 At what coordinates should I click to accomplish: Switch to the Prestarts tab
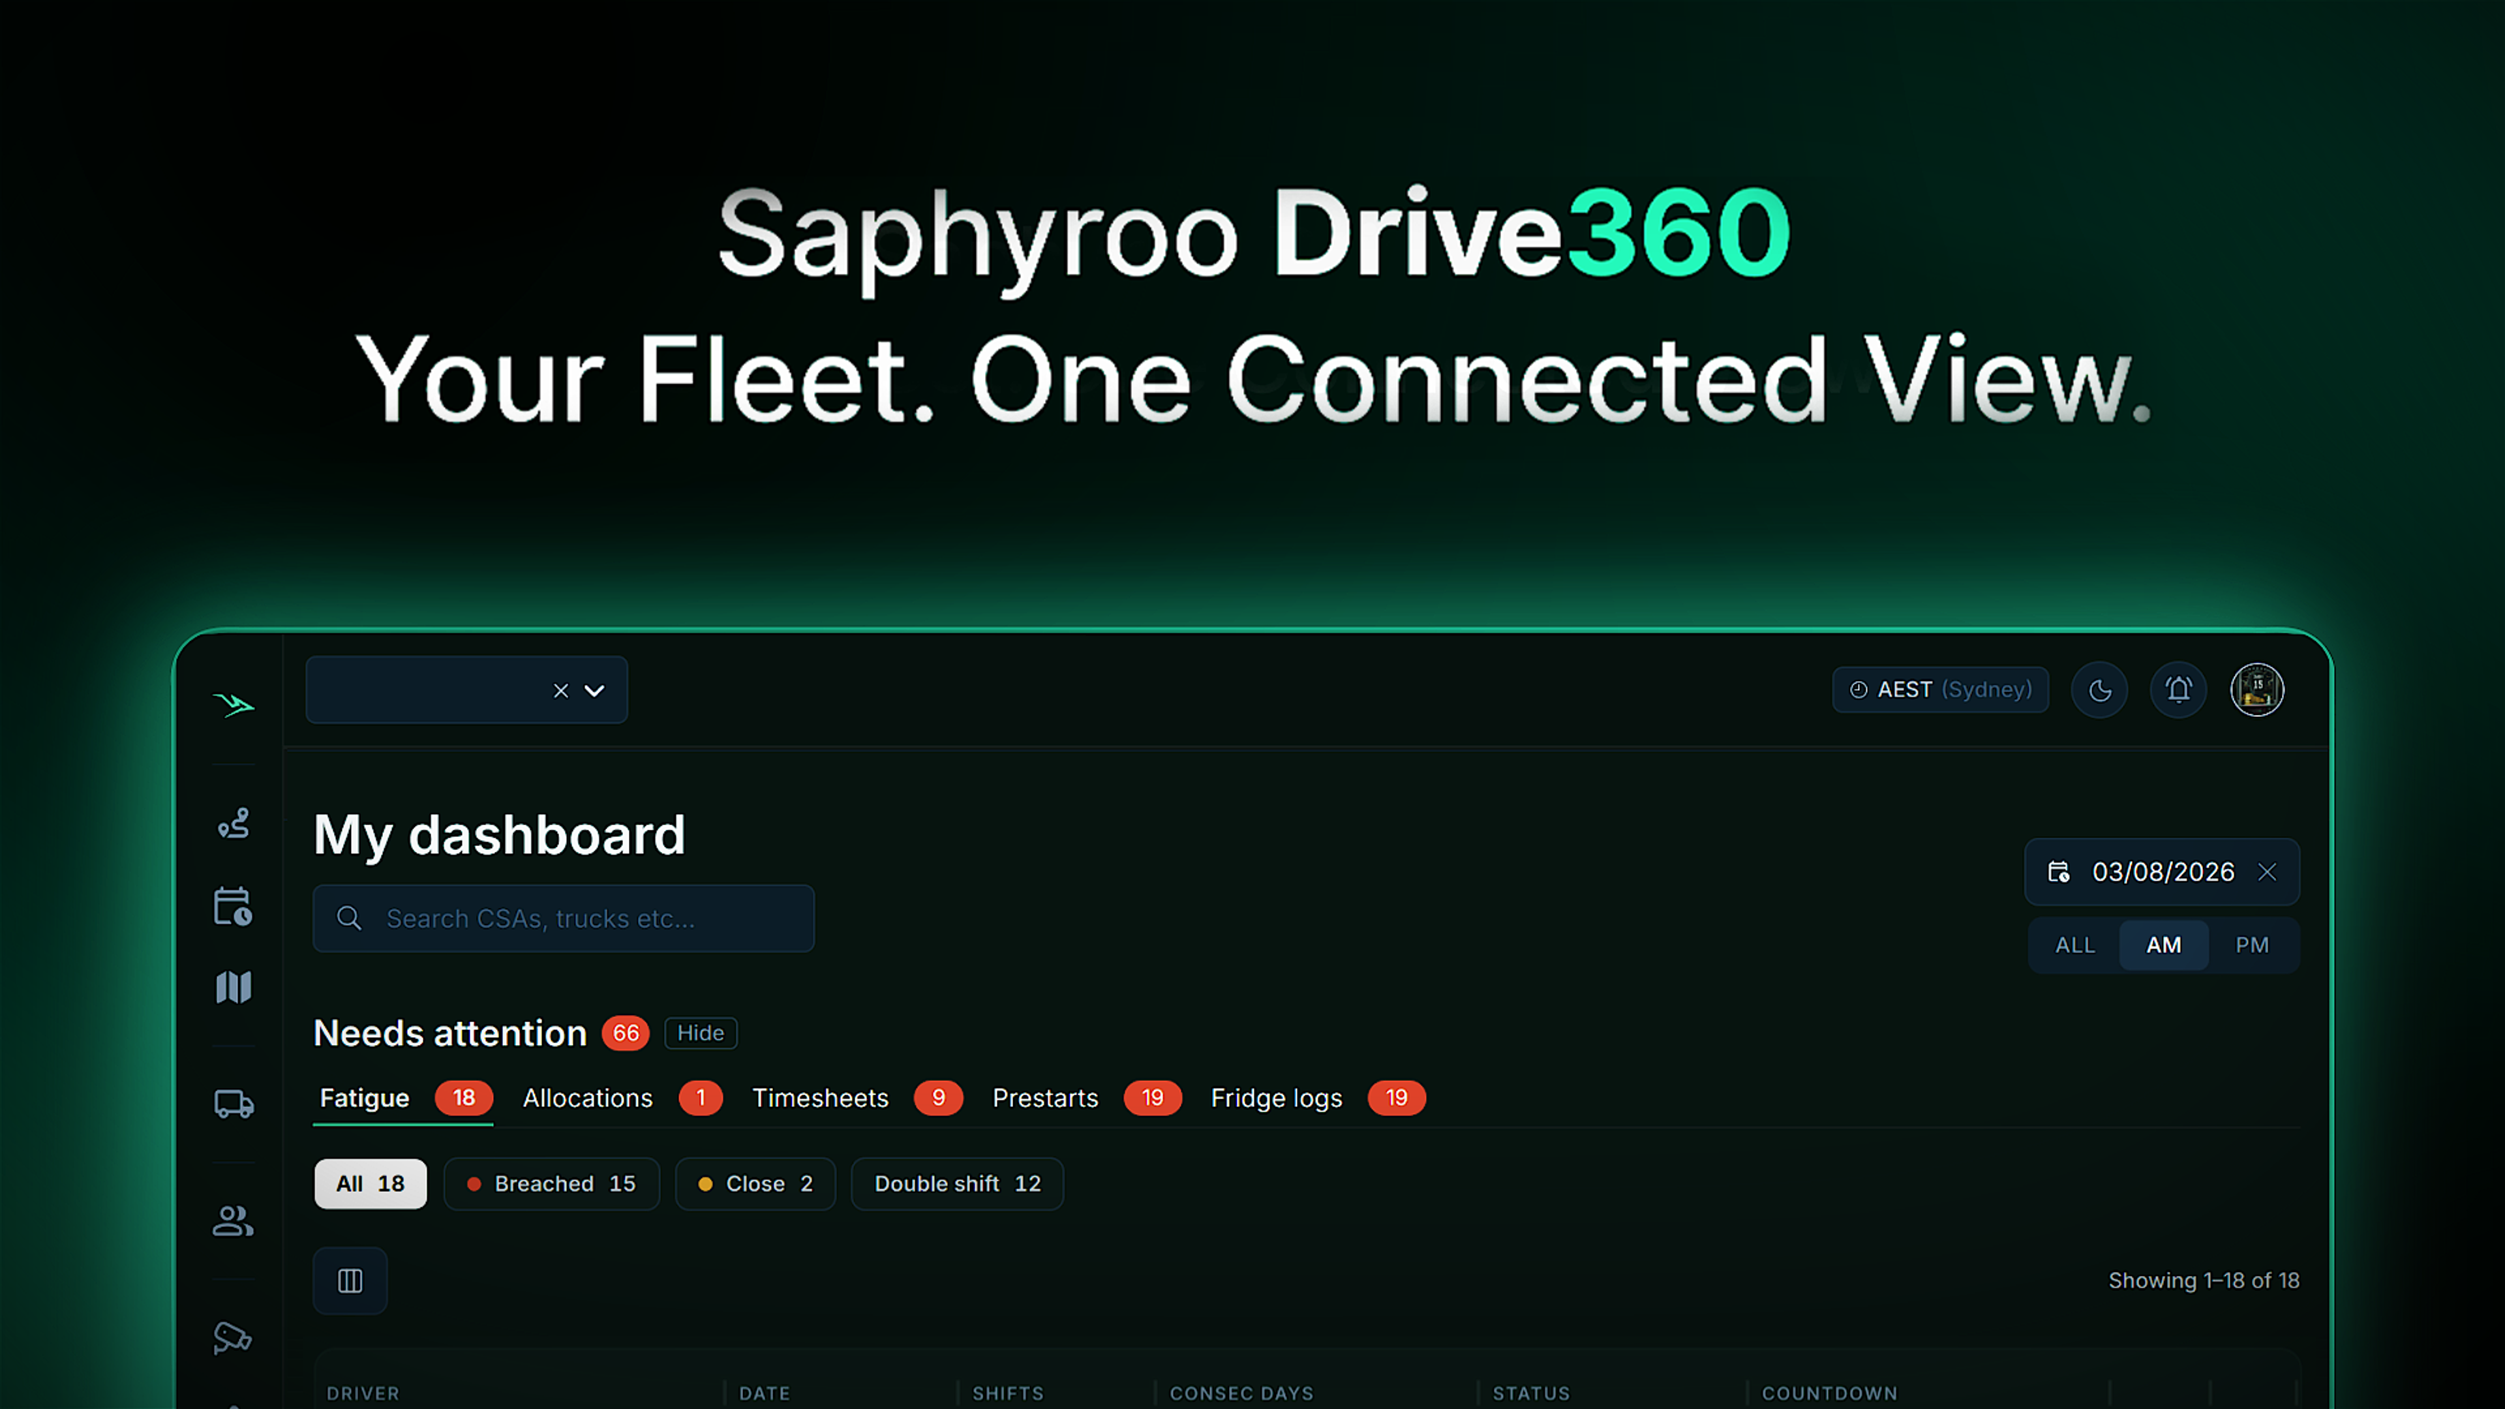1086,1098
